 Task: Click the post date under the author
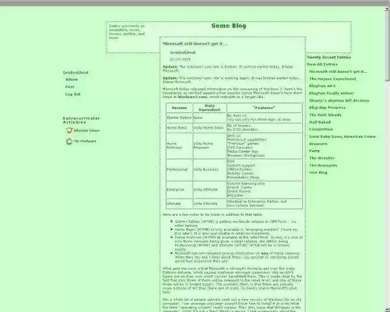click(180, 59)
